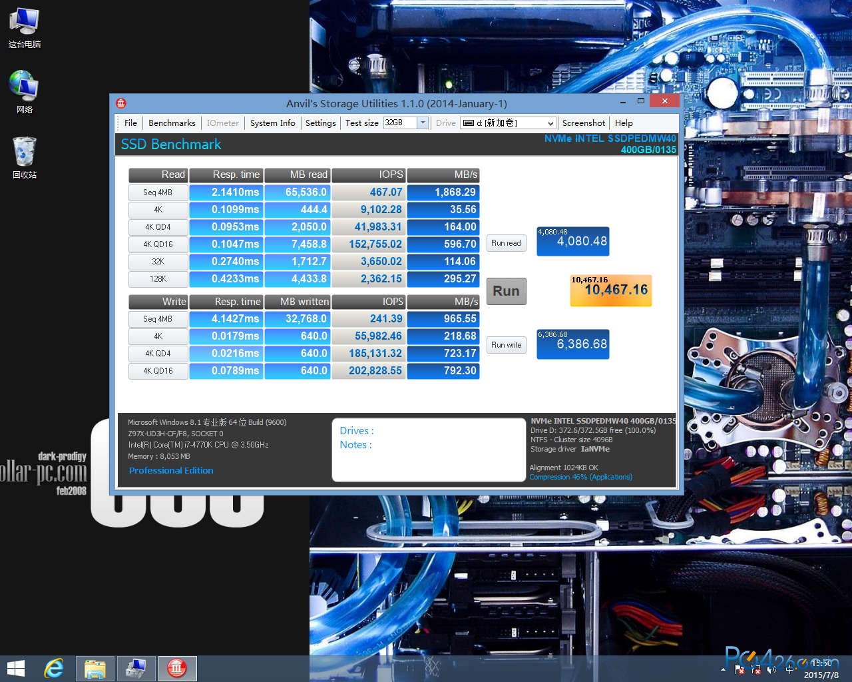Click the Run read button
This screenshot has height=682, width=852.
pyautogui.click(x=506, y=243)
